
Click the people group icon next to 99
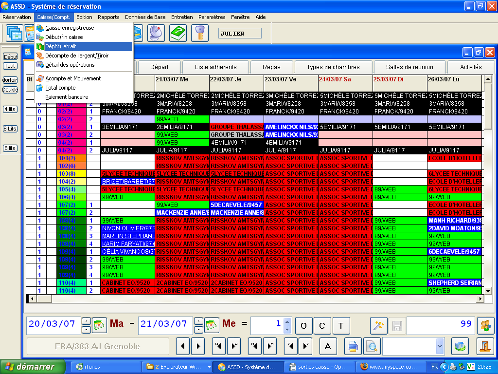[x=486, y=326]
